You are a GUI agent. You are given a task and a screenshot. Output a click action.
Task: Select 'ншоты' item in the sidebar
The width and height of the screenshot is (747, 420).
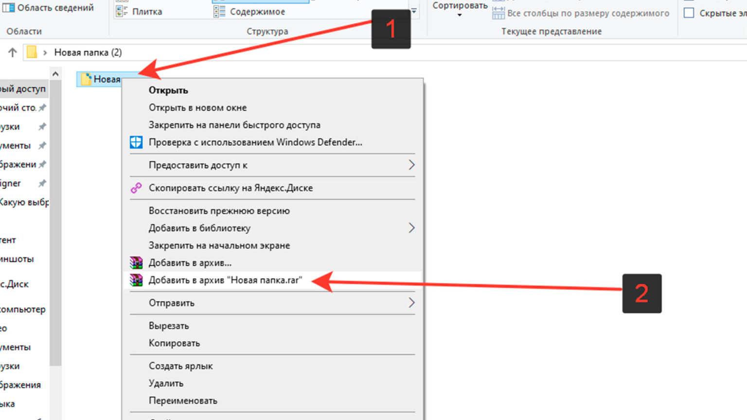tap(17, 259)
